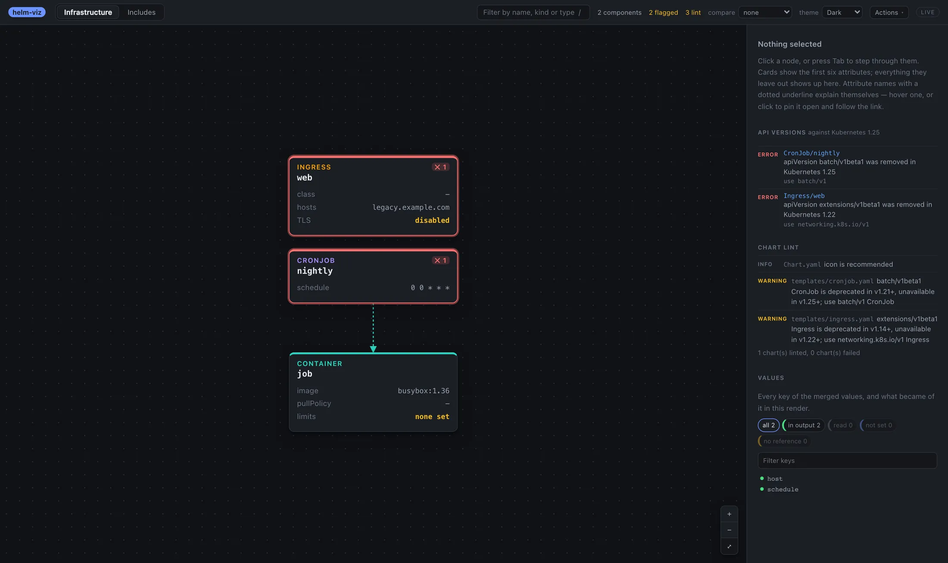Click the helm-viz logo badge
Viewport: 948px width, 563px height.
pos(27,12)
